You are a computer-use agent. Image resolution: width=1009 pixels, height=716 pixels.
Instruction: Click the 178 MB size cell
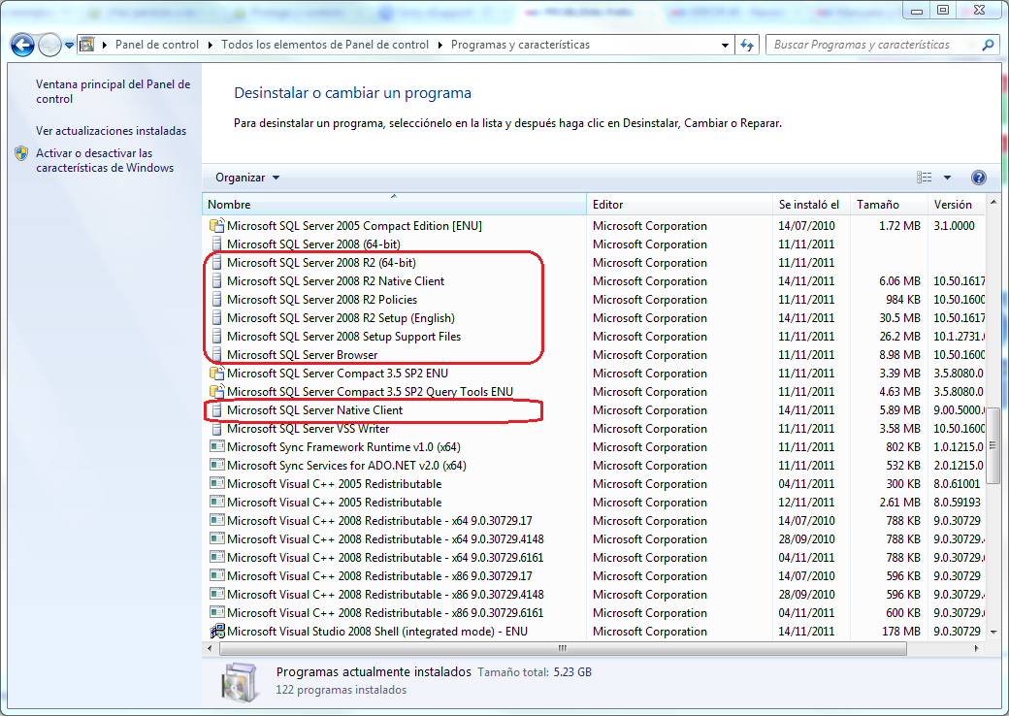(901, 631)
